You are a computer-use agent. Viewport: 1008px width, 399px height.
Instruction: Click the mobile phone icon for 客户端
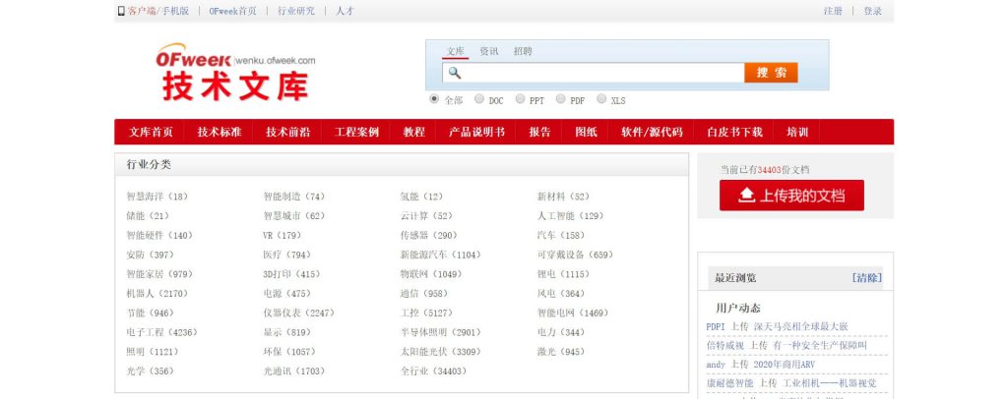tap(121, 11)
